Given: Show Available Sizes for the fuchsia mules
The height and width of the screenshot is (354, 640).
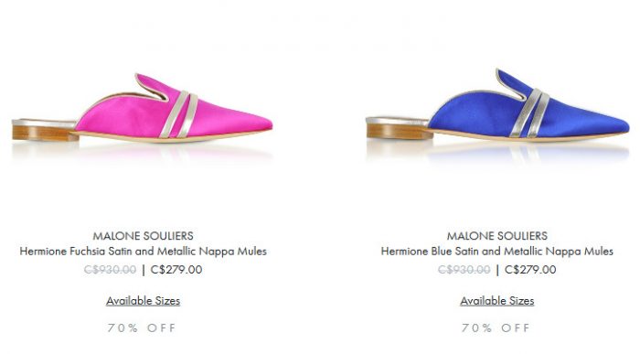Looking at the screenshot, I should 143,301.
